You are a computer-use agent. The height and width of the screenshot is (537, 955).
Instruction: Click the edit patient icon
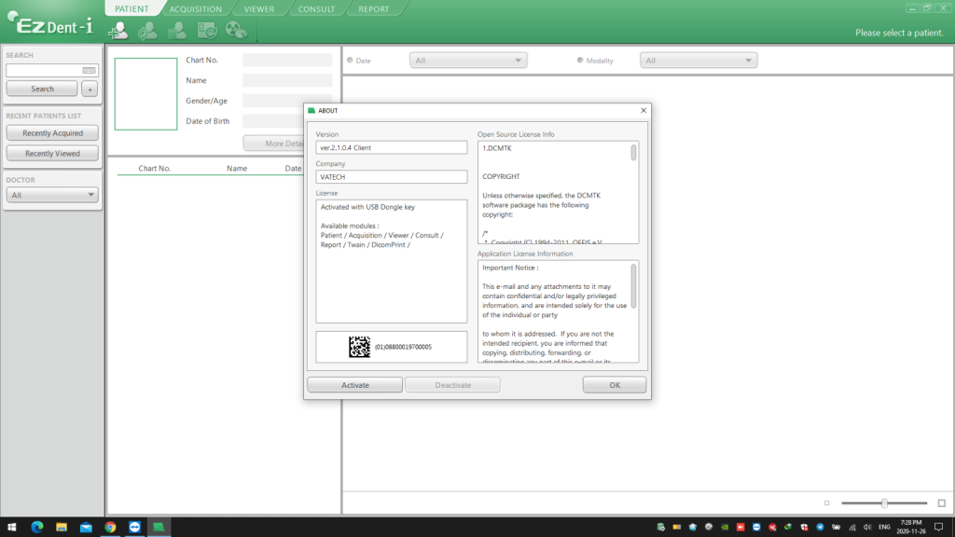[147, 31]
